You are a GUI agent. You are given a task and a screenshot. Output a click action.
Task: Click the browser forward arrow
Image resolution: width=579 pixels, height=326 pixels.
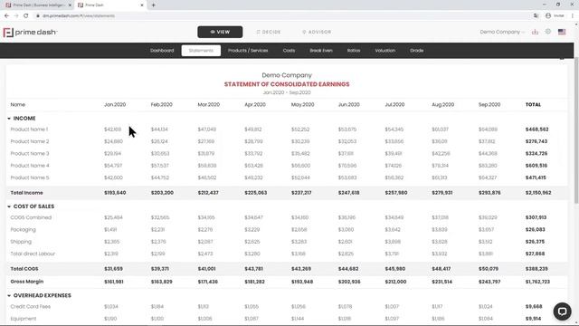click(x=16, y=16)
